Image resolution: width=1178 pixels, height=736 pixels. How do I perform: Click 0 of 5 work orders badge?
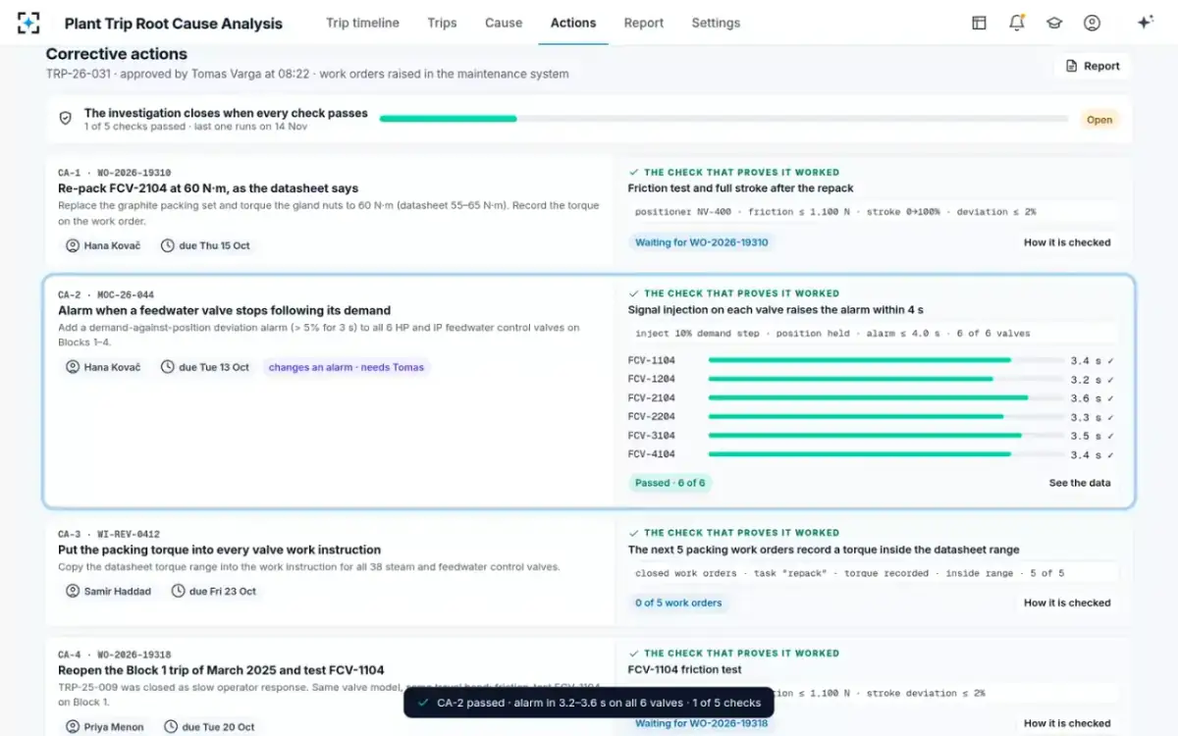click(678, 603)
